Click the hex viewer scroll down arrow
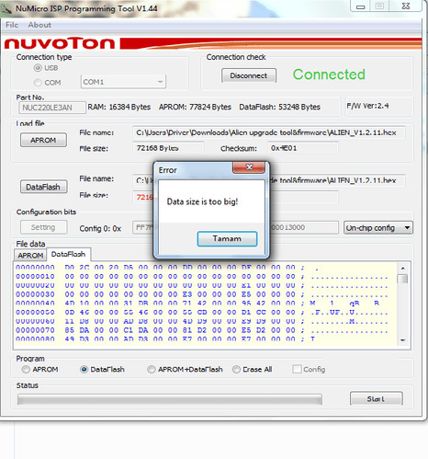428x459 pixels. click(x=403, y=340)
